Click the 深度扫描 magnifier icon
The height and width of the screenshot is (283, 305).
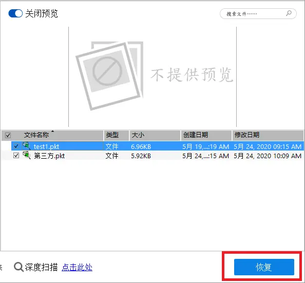18,267
